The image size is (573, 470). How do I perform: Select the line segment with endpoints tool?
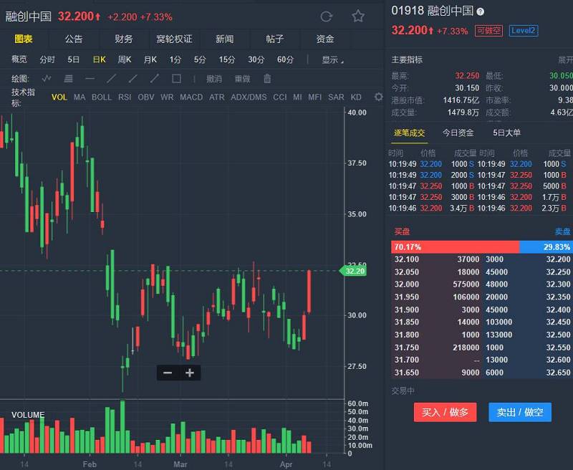point(155,79)
